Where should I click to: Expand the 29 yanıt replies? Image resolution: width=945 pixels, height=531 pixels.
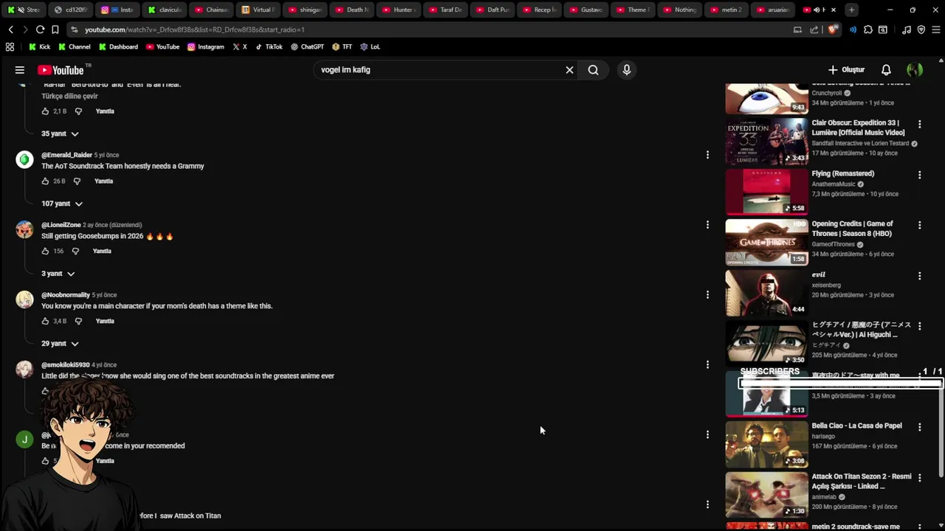tap(60, 344)
